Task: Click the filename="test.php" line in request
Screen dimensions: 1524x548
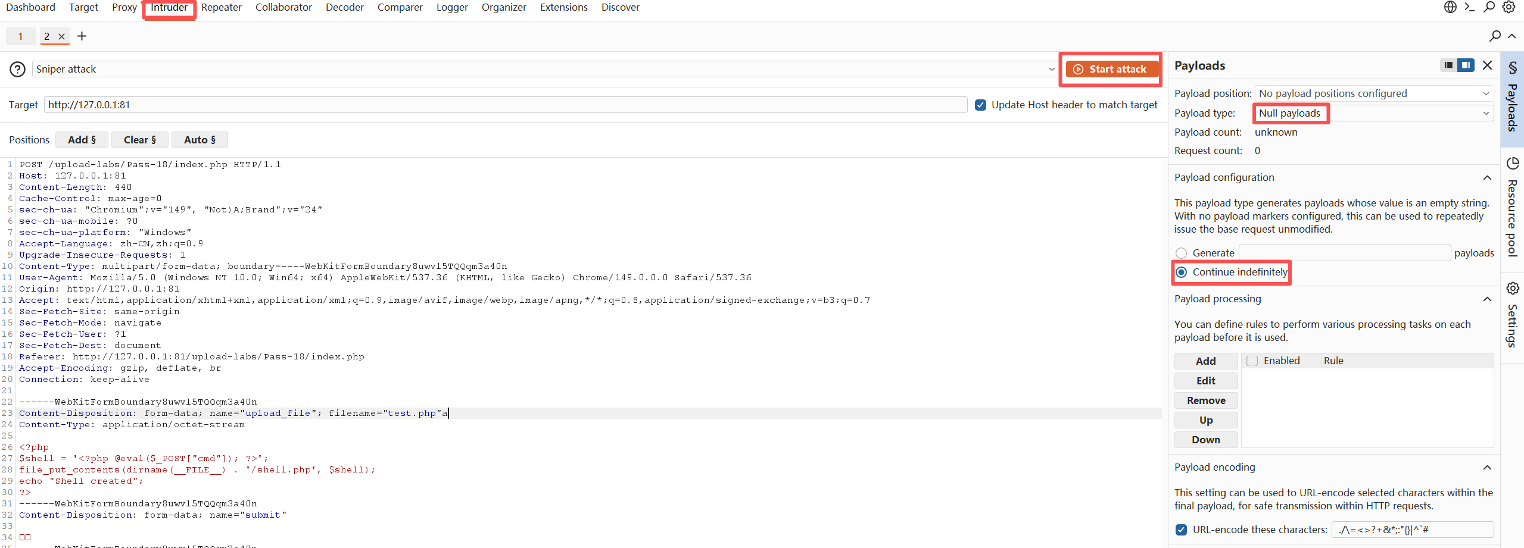Action: [x=233, y=413]
